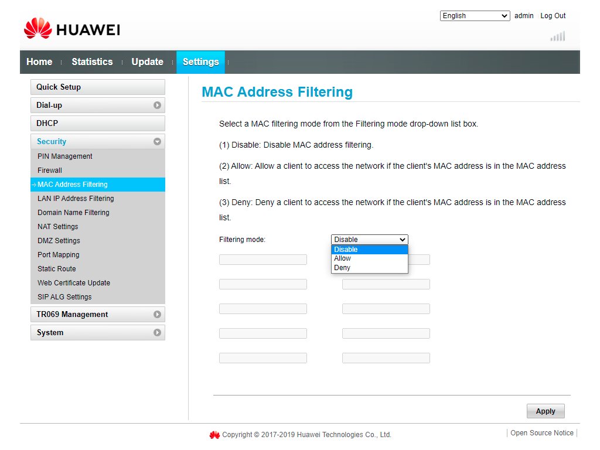Choose Allow from filtering mode list

pyautogui.click(x=343, y=258)
